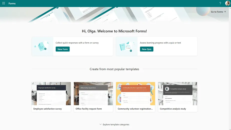
Task: Select the 'Competitive analysis study' label
Action: tap(173, 109)
